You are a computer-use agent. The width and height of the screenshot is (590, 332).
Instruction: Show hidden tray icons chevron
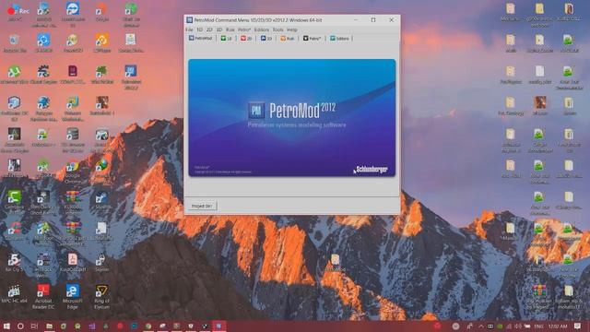(x=481, y=326)
